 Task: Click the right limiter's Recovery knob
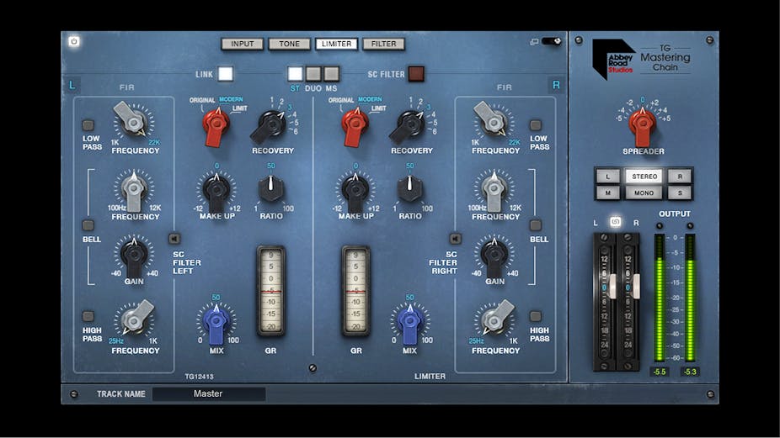[408, 126]
